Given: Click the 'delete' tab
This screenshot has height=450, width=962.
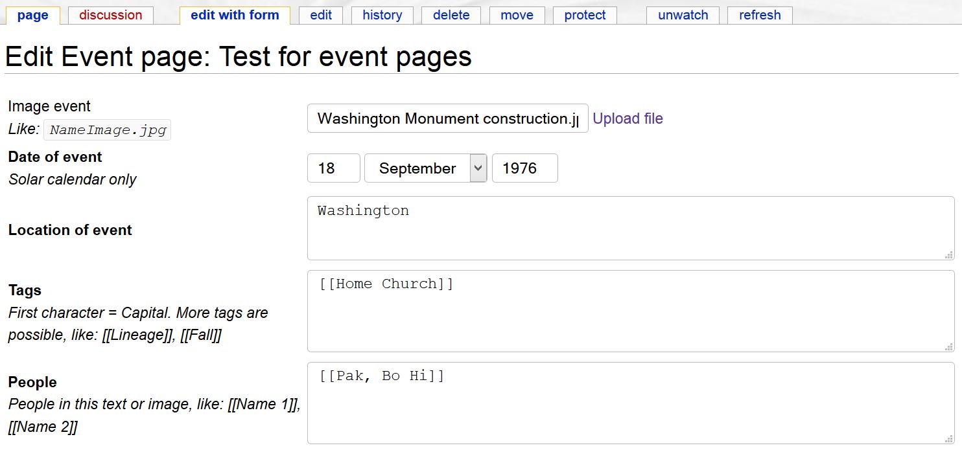Looking at the screenshot, I should point(451,16).
